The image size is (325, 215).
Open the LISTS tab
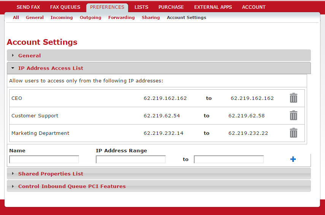(141, 7)
